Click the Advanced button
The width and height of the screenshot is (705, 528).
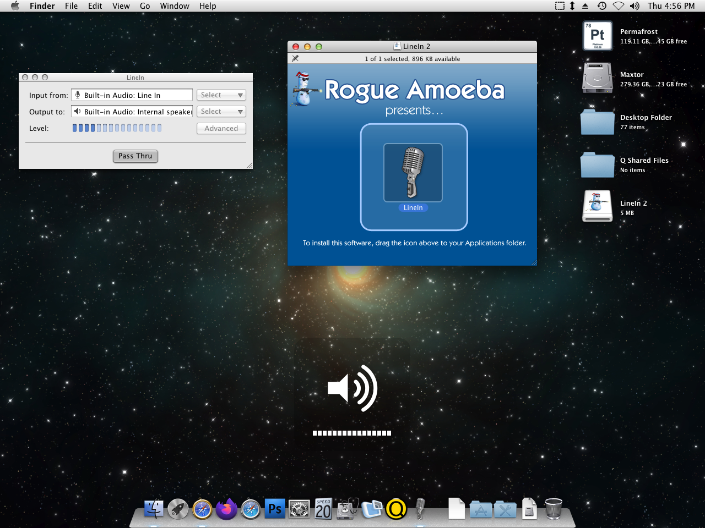coord(221,129)
